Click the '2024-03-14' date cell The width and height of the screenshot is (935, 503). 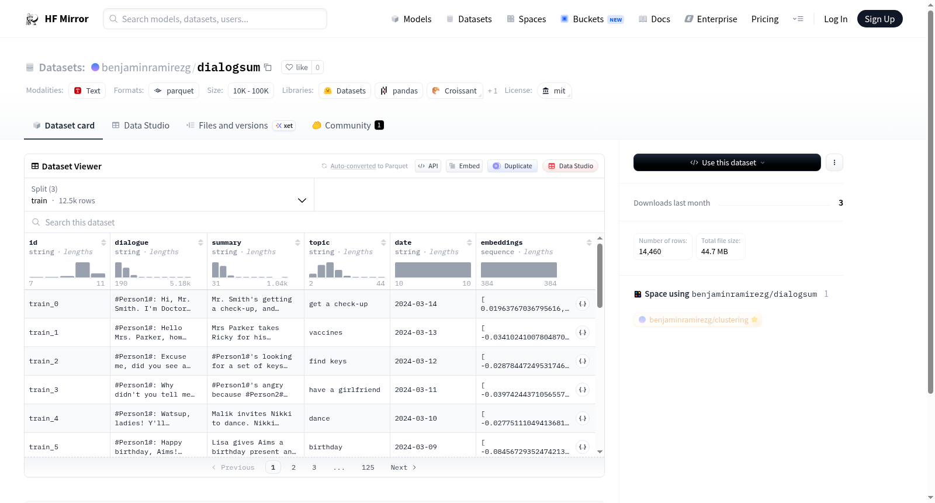click(x=416, y=304)
